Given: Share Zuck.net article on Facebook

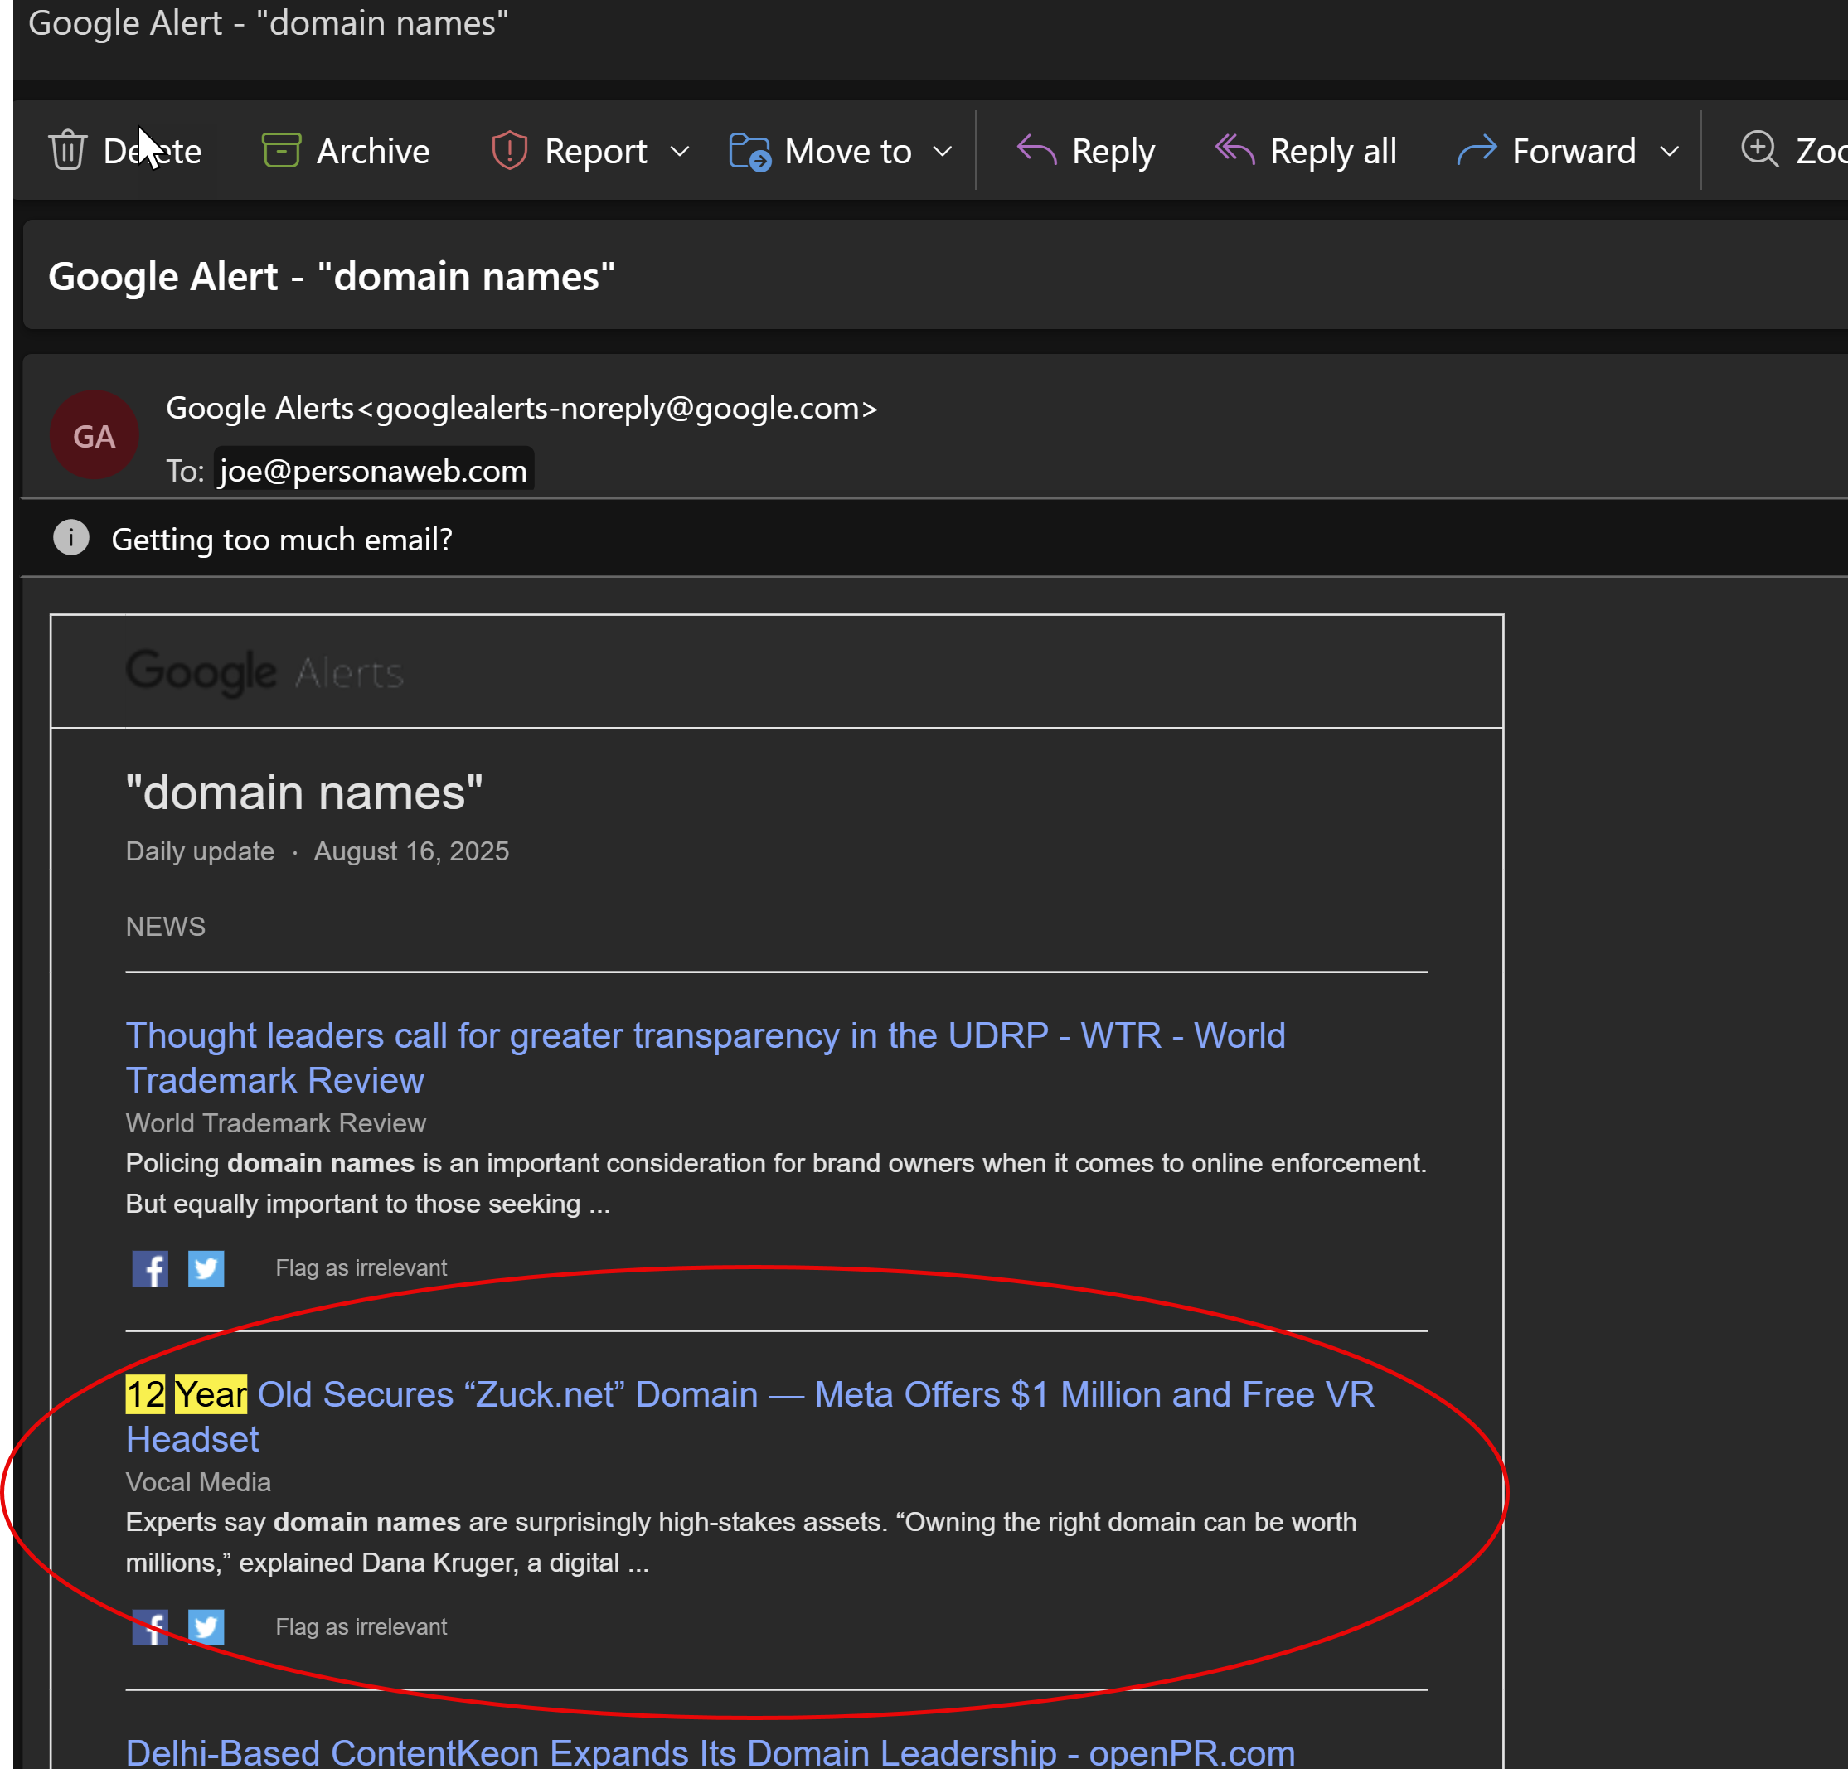Looking at the screenshot, I should point(150,1626).
